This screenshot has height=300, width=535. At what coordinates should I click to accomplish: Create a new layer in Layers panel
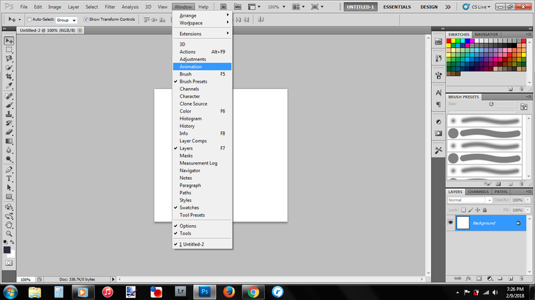click(511, 278)
